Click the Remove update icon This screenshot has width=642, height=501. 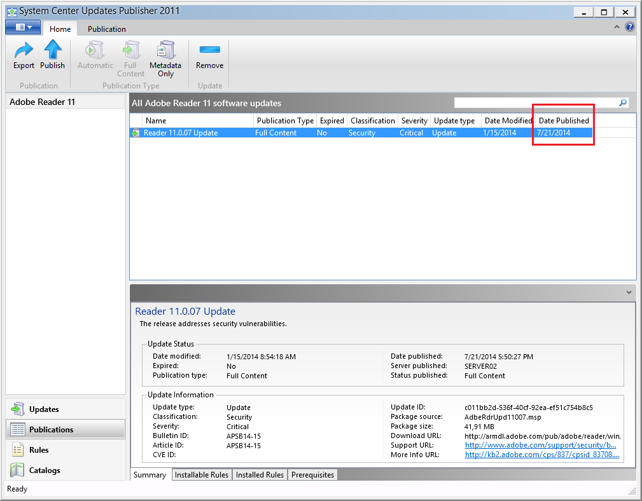click(x=209, y=55)
